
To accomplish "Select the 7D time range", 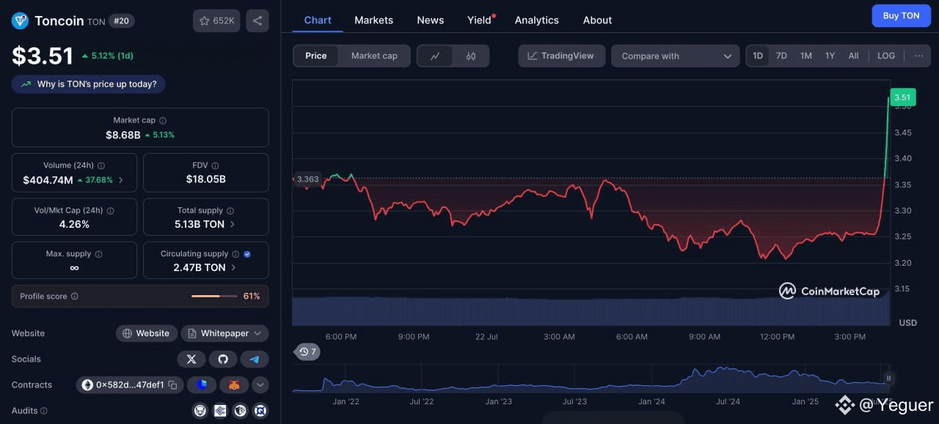I will pos(781,56).
